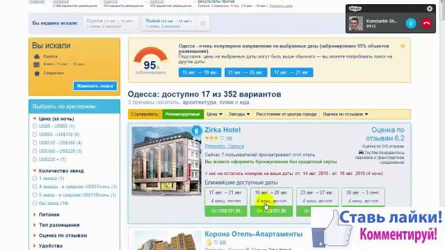
Task: Mute microphone in Skype call popup
Action: [411, 23]
